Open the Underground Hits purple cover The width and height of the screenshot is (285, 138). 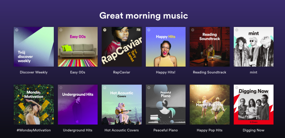(78, 105)
